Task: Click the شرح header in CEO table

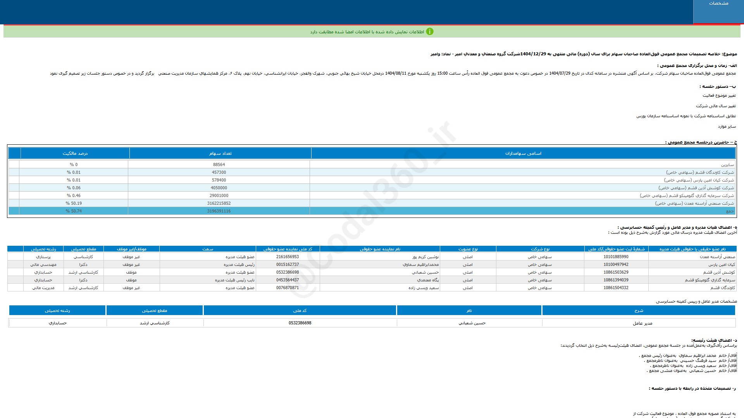Action: [639, 311]
